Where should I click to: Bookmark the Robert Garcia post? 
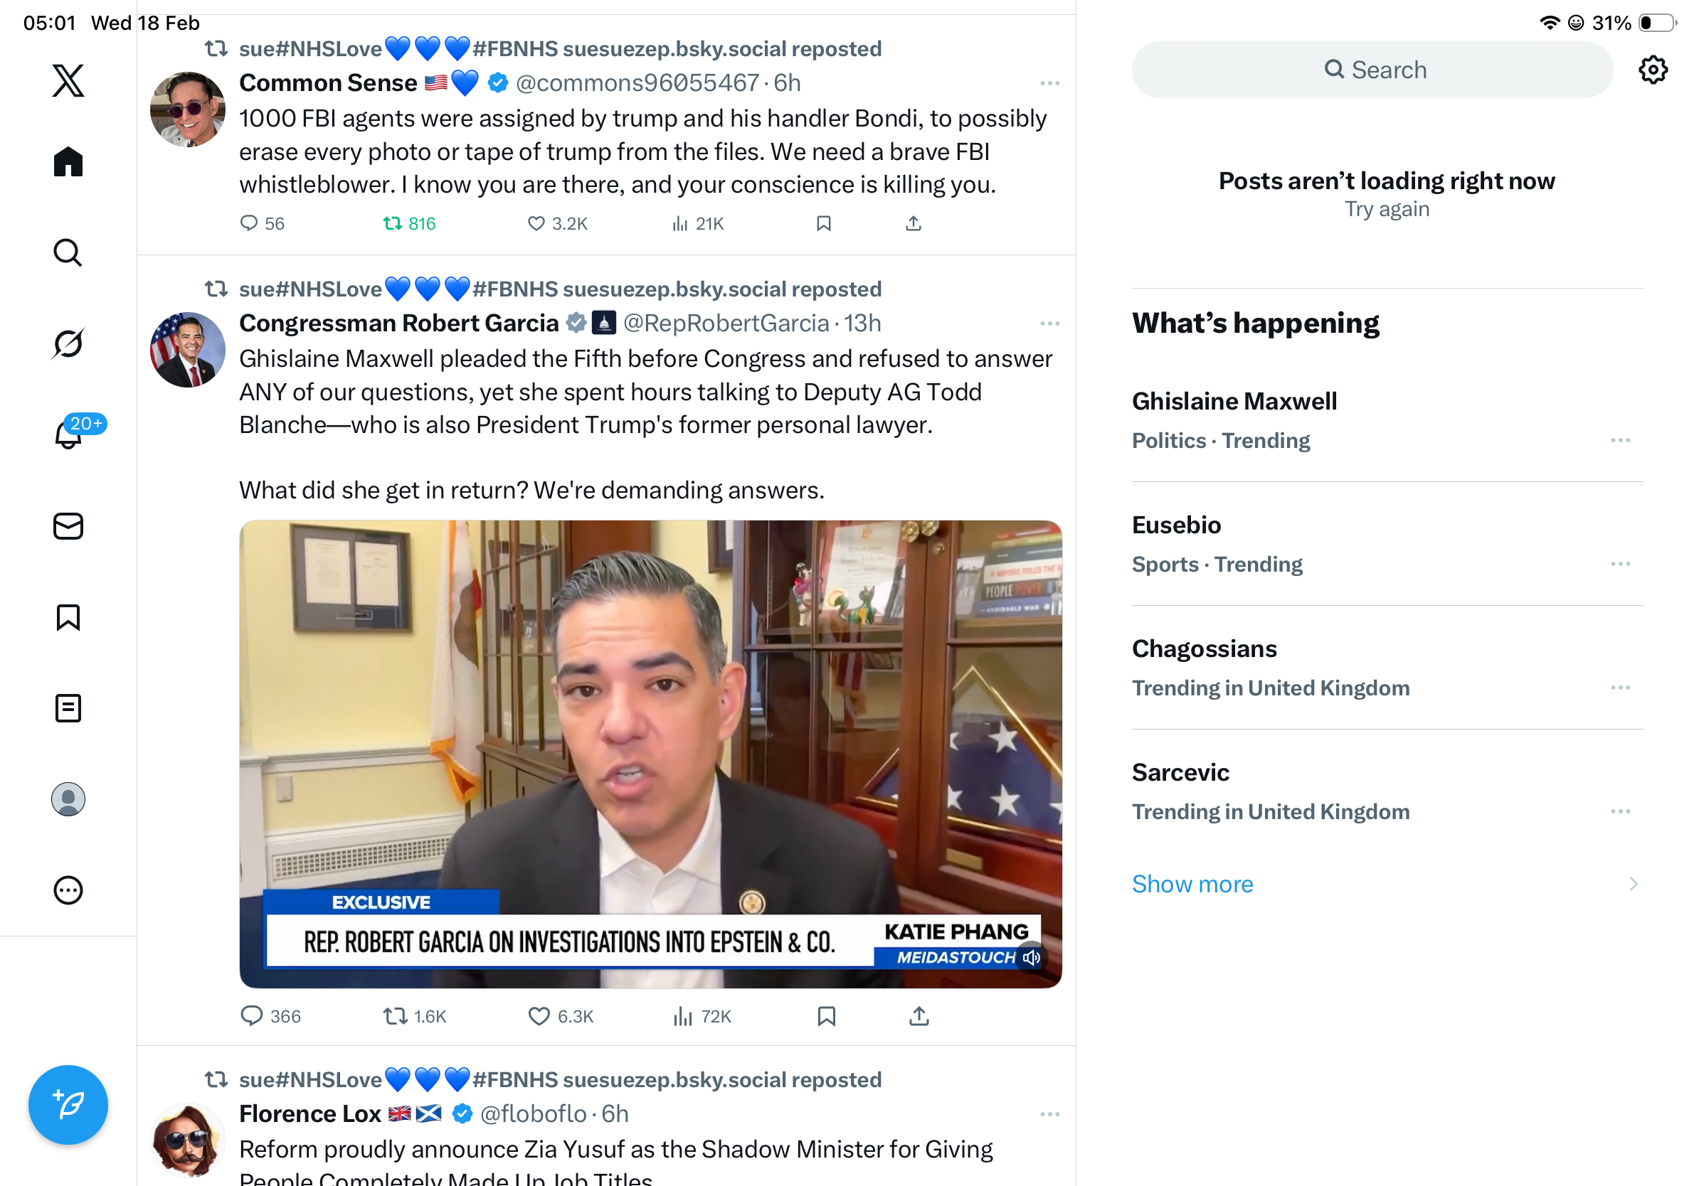pyautogui.click(x=826, y=1016)
